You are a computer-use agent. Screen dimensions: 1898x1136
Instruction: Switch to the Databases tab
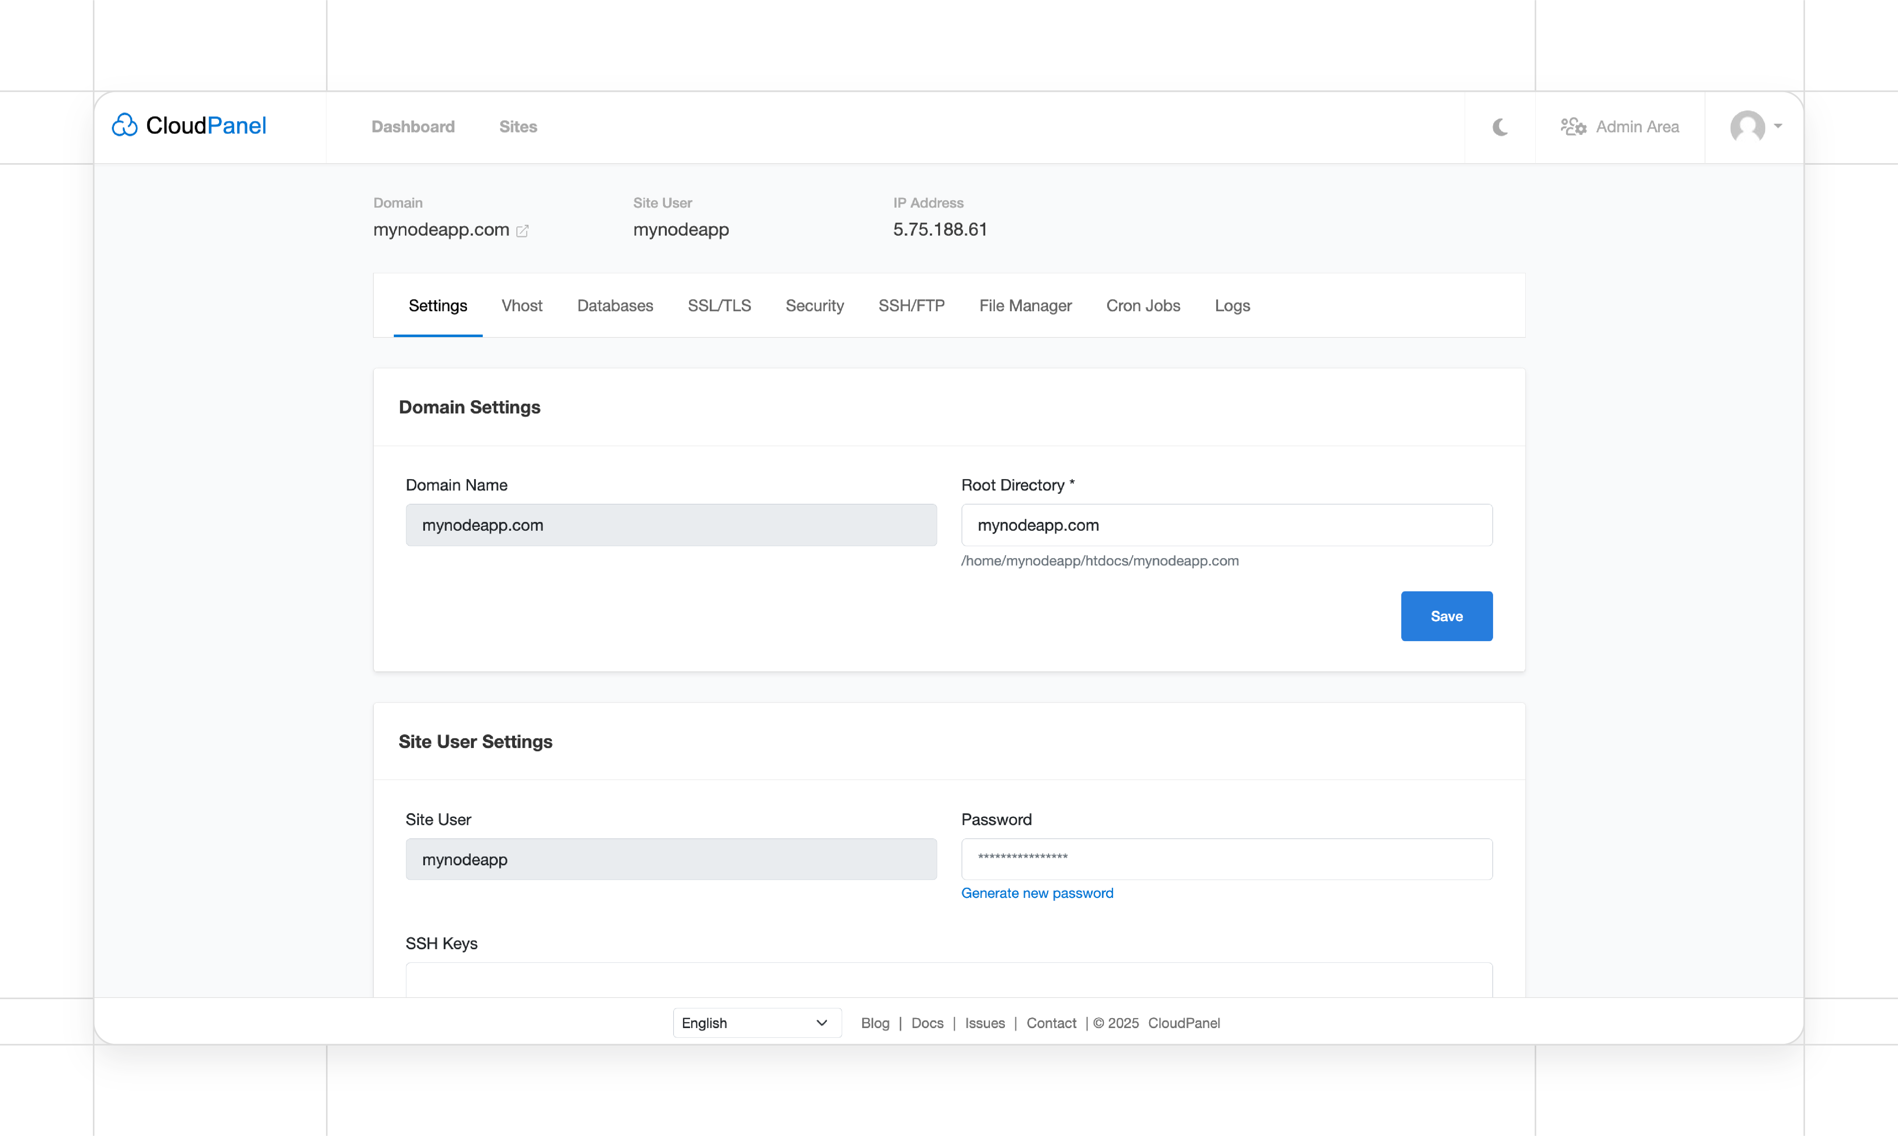(615, 306)
